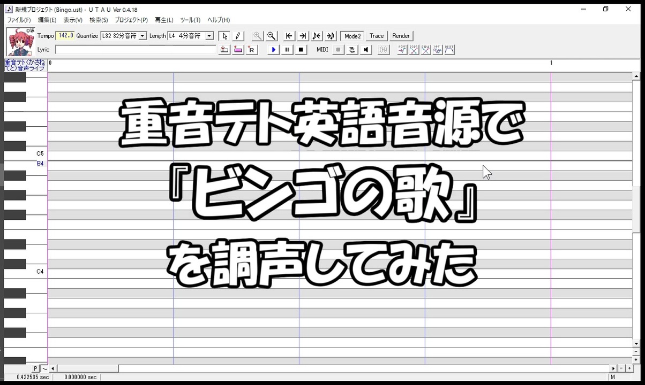Click measure 1 marker in ruler
The height and width of the screenshot is (385, 645).
pos(551,63)
